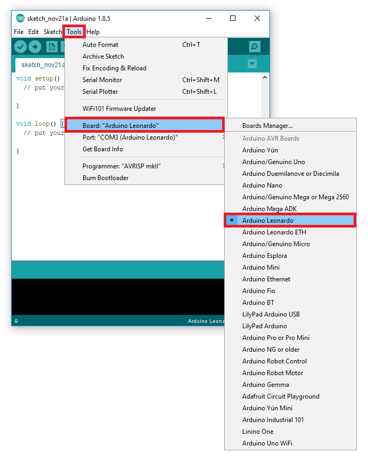
Task: Choose LilyPad Arduino USB board
Action: (x=290, y=314)
